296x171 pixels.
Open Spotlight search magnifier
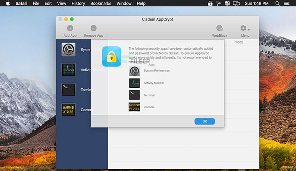(277, 4)
